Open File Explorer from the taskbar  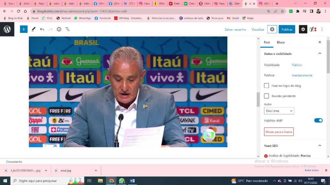point(100,181)
